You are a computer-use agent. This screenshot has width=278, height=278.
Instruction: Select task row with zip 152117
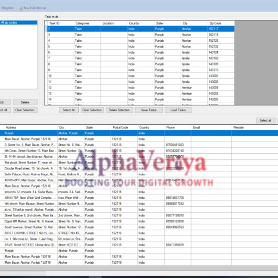140,29
